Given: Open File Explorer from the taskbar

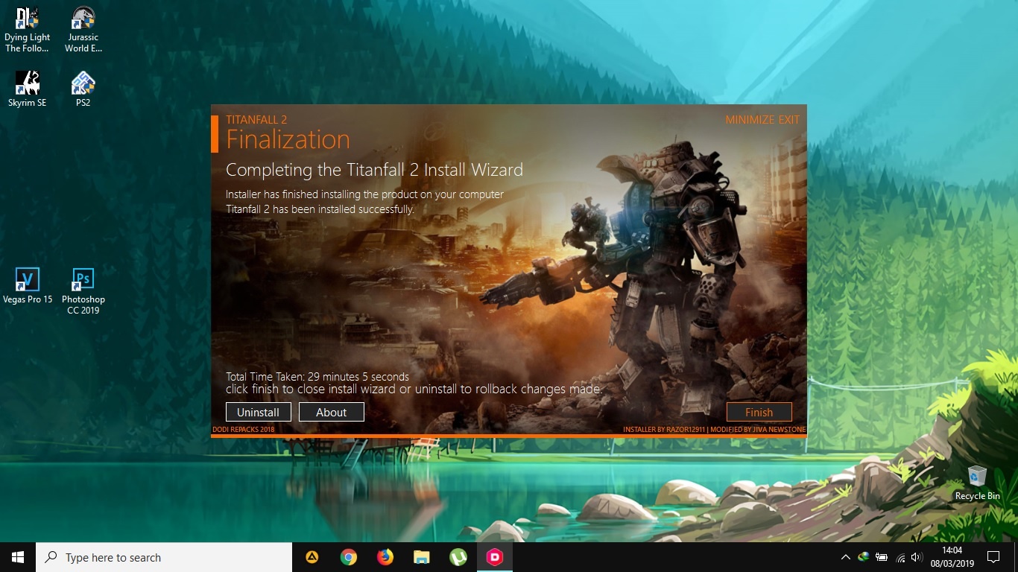Looking at the screenshot, I should [422, 557].
